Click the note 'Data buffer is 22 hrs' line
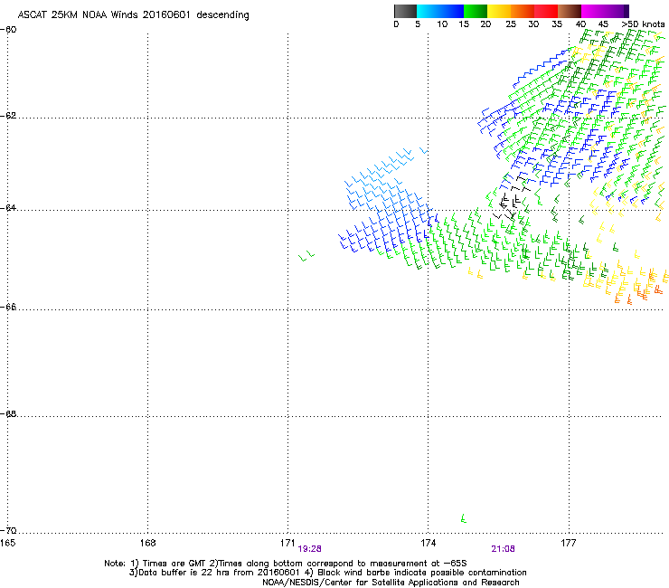 tap(327, 573)
